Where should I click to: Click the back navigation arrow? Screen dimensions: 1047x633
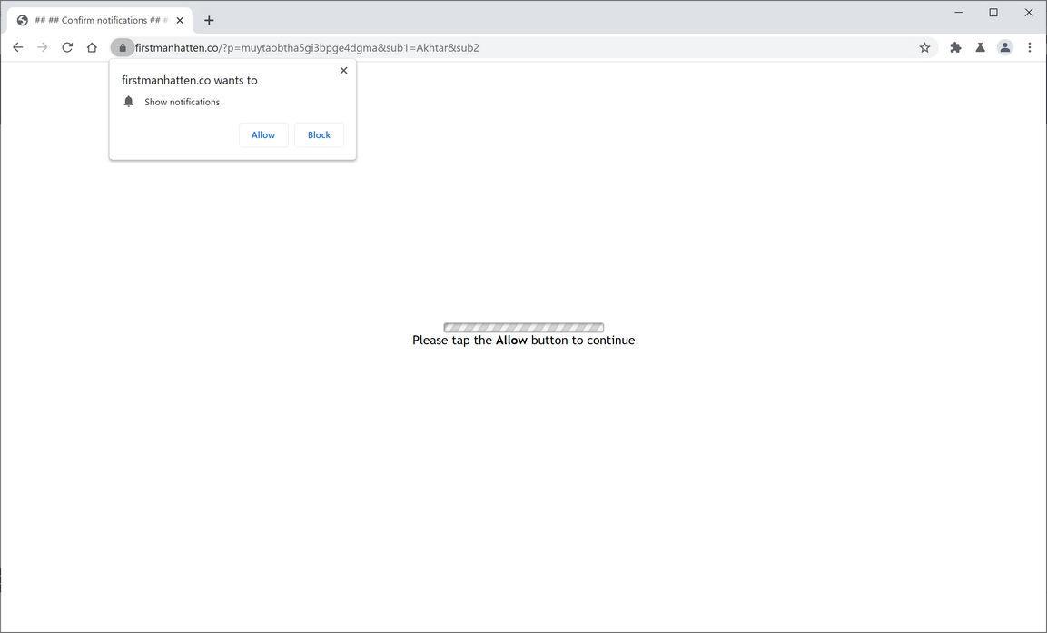click(17, 47)
